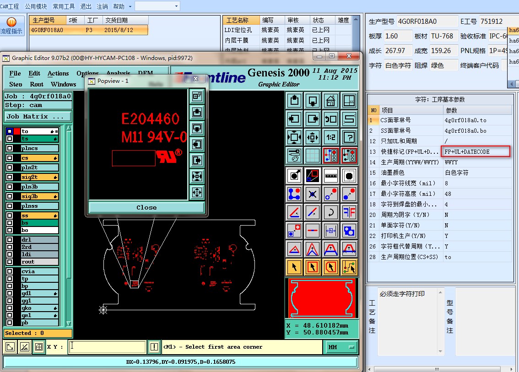Image resolution: width=519 pixels, height=372 pixels.
Task: Open the 常用工具 menu
Action: (64, 6)
